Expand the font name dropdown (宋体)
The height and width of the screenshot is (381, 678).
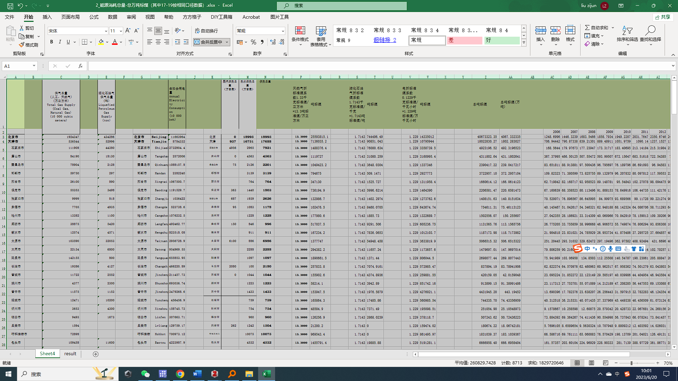tap(106, 31)
